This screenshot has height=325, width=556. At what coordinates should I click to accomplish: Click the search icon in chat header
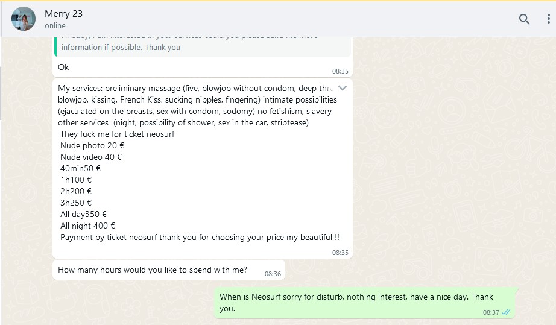[x=524, y=19]
